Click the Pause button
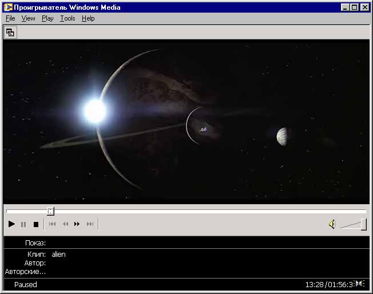Viewport: 373px width, 294px height. pos(23,224)
